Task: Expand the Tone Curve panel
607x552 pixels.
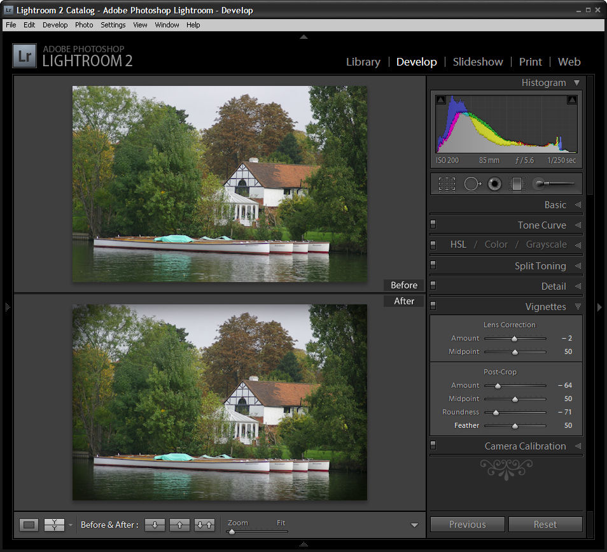Action: pos(578,225)
